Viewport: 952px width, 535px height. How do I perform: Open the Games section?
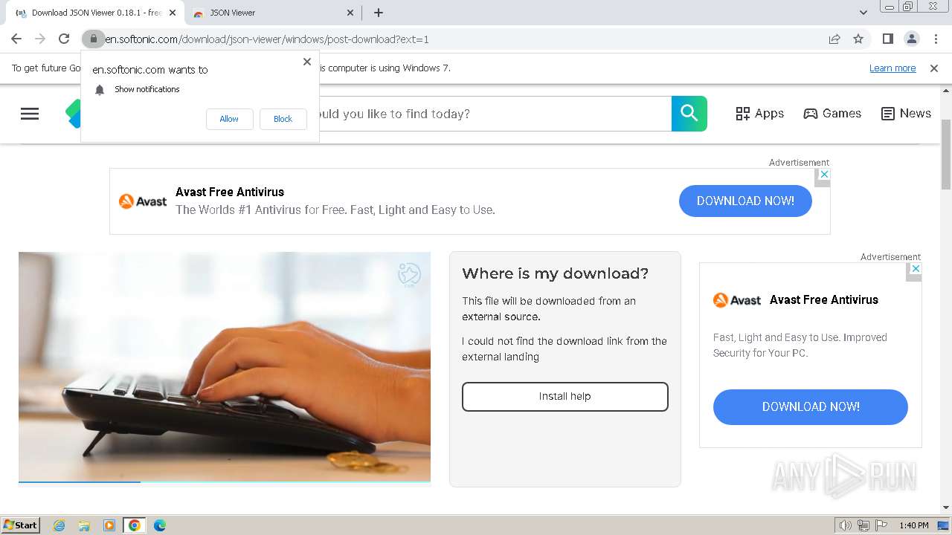click(832, 114)
